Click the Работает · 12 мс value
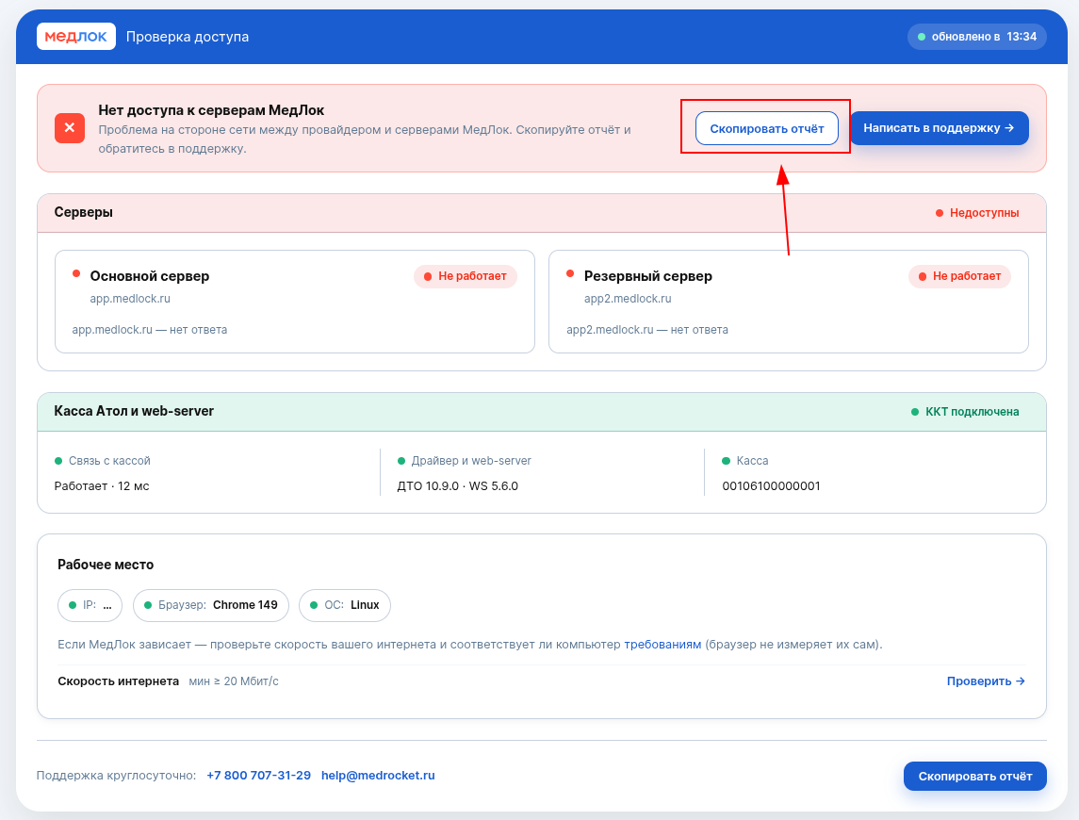The height and width of the screenshot is (820, 1079). tap(102, 486)
